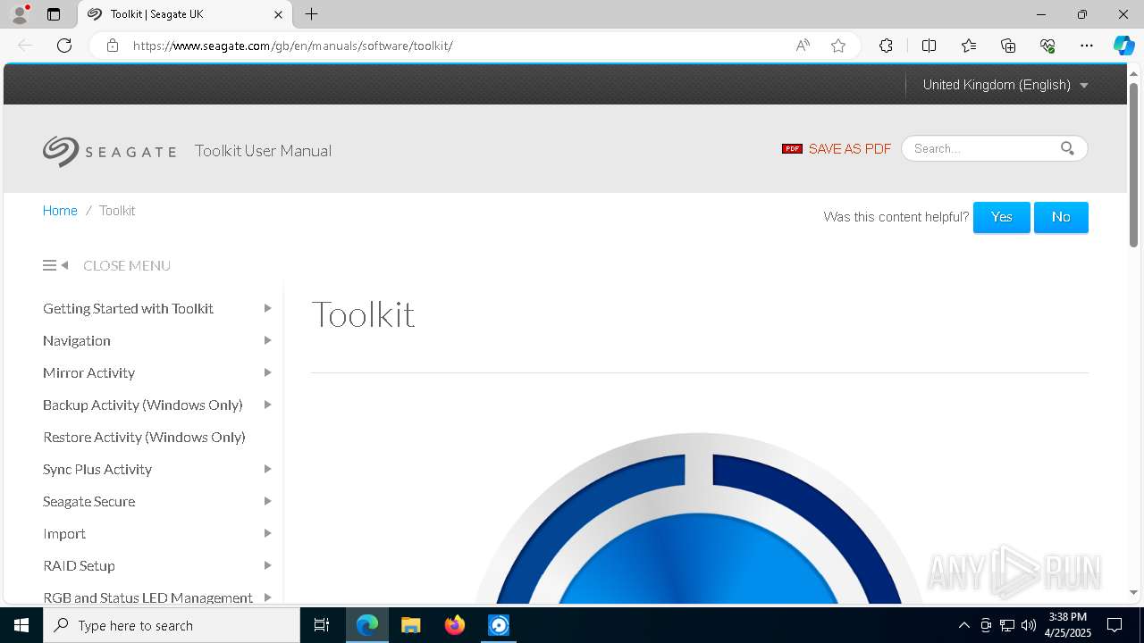
Task: Click SAVE AS PDF link
Action: [850, 149]
